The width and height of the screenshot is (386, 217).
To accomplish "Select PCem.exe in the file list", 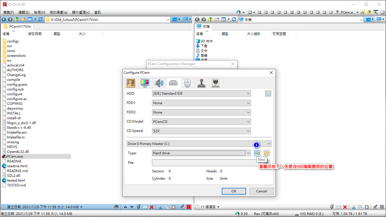I will [15, 156].
